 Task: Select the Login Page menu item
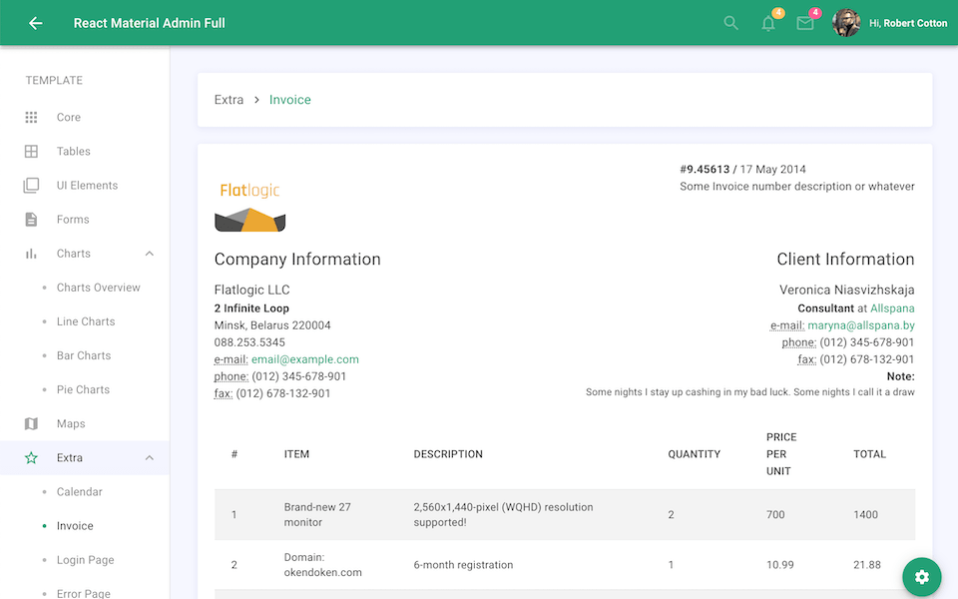click(84, 559)
